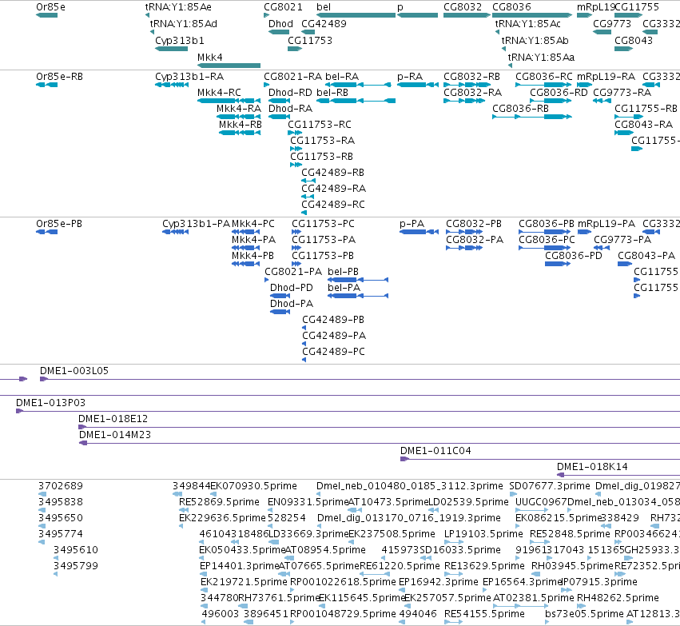Click the RH48262.5prime EST label

click(618, 598)
